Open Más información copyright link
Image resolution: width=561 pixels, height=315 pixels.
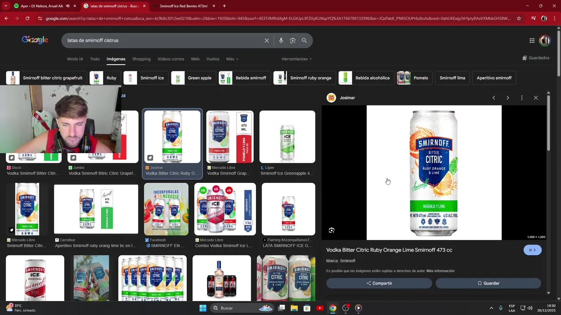[440, 271]
